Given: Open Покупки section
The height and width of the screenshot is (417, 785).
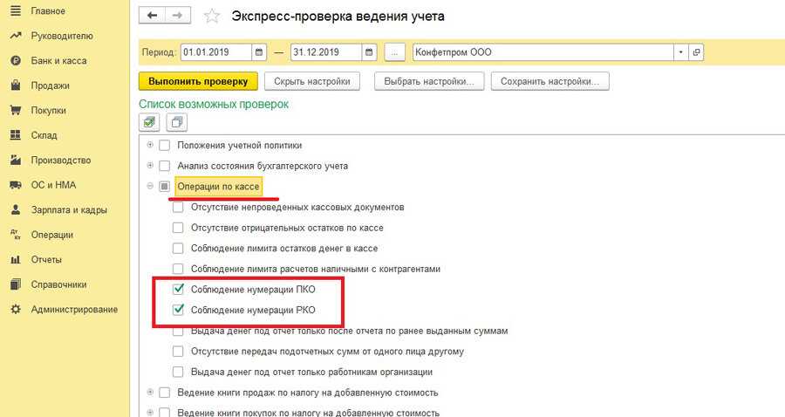Looking at the screenshot, I should point(48,110).
